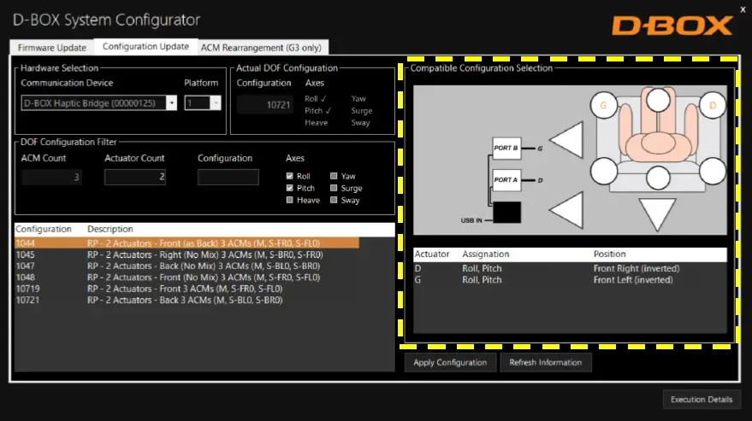Click the PORT A box in diagram
The image size is (752, 421).
pyautogui.click(x=506, y=180)
